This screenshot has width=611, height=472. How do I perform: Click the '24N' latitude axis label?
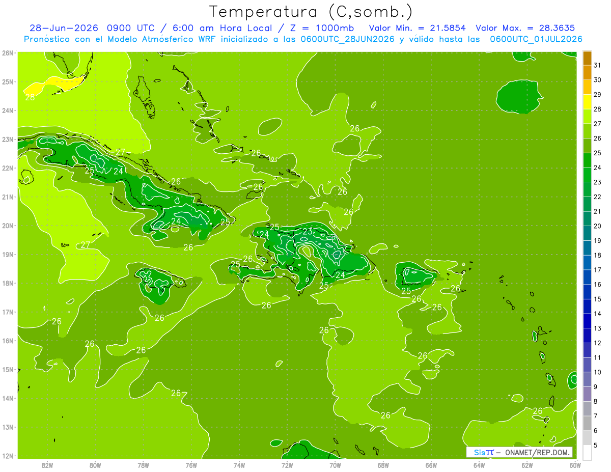click(x=8, y=110)
